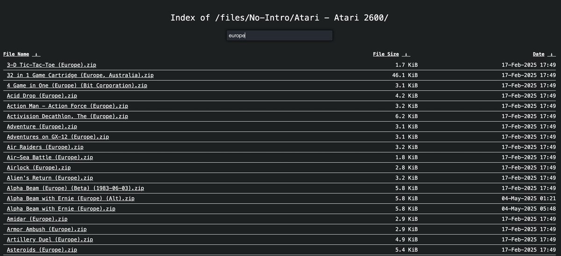This screenshot has height=256, width=561.
Task: Download Adventure (Europe).zip
Action: pos(42,127)
